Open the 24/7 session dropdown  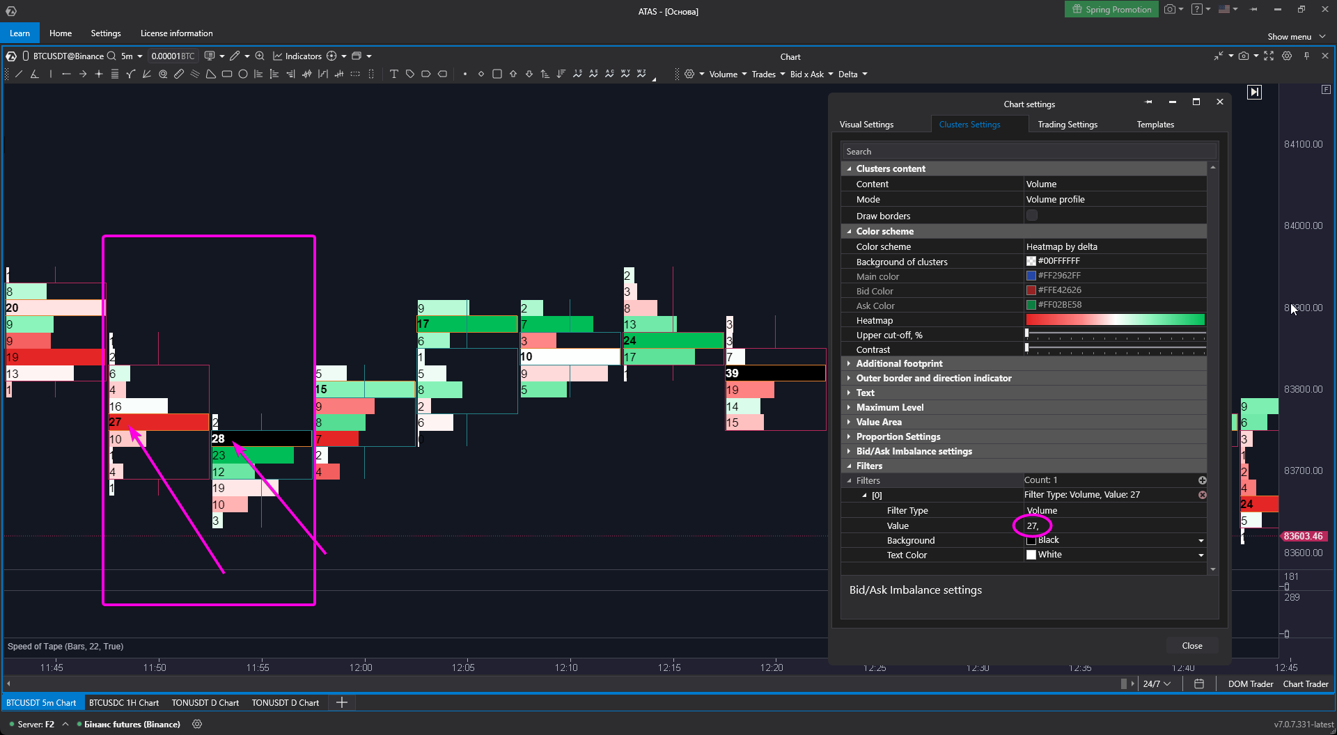click(x=1157, y=683)
